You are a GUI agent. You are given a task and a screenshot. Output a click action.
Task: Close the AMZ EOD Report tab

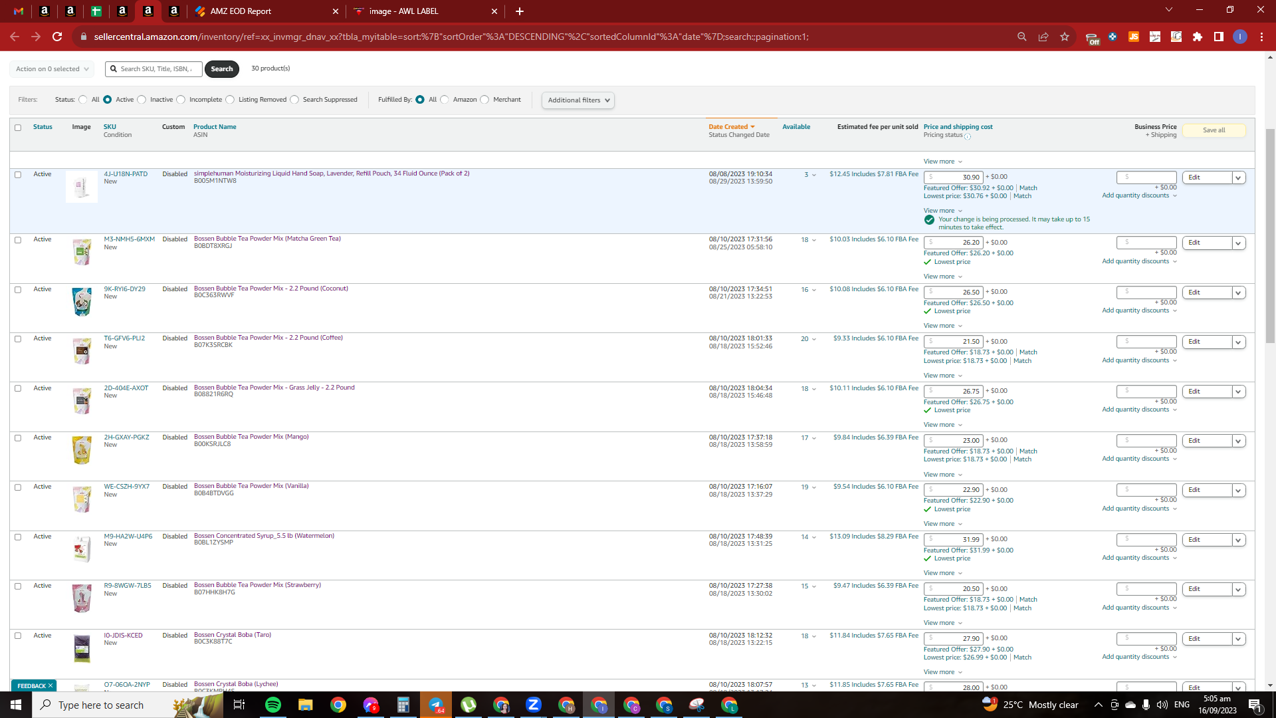pos(336,11)
